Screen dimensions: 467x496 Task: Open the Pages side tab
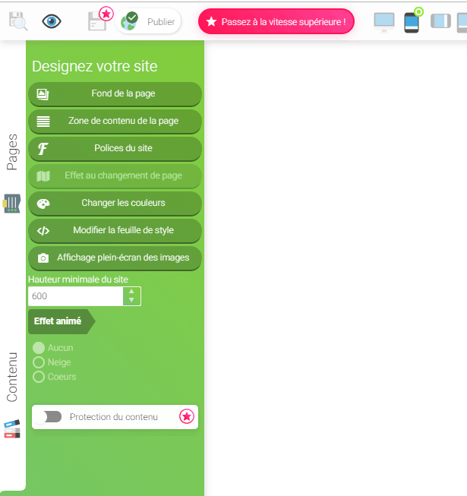click(12, 152)
